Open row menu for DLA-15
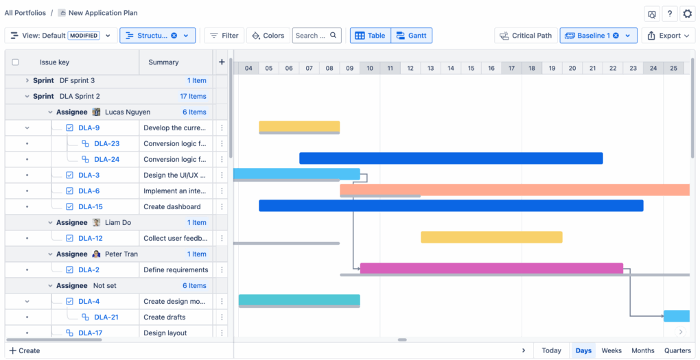 [222, 206]
